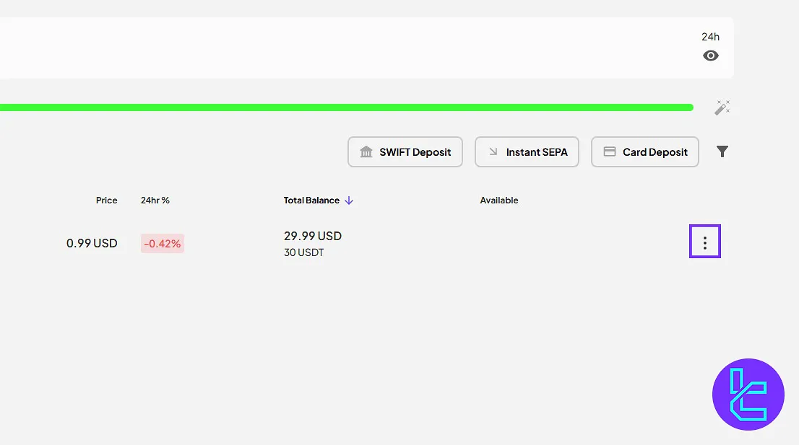Click the Instant SEPA button
This screenshot has height=445, width=799.
point(527,151)
